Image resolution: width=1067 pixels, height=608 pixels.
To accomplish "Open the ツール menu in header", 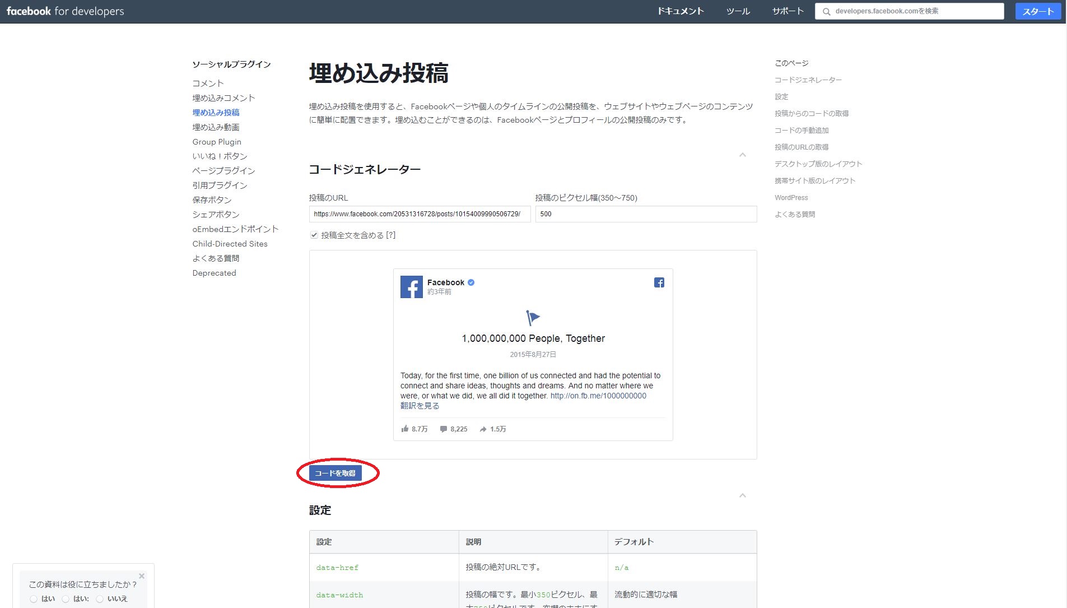I will tap(738, 11).
